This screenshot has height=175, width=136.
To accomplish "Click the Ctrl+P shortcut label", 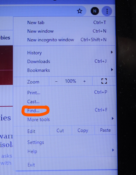I will pos(101,92).
